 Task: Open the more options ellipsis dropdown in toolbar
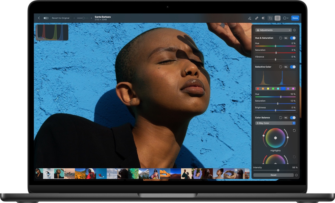[286, 18]
